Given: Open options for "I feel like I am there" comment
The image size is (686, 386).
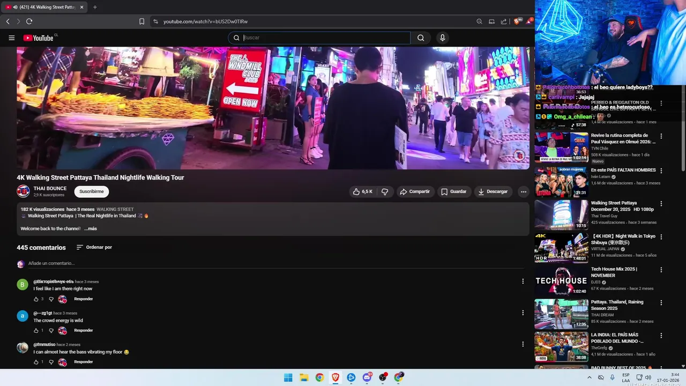Looking at the screenshot, I should pos(523,281).
